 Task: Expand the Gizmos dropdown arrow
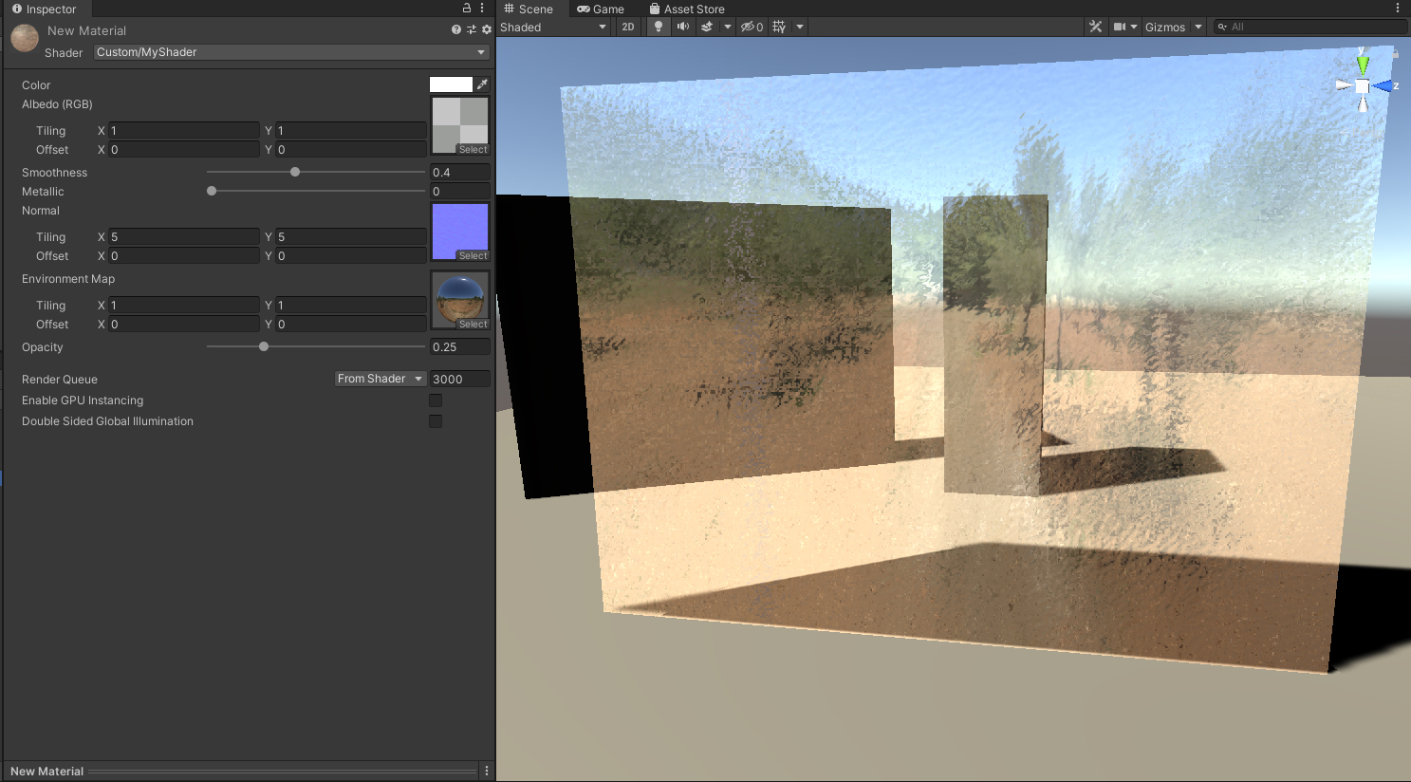(1198, 27)
